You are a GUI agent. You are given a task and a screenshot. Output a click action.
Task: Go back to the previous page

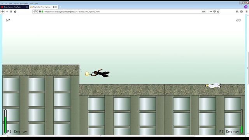[x=3, y=12]
